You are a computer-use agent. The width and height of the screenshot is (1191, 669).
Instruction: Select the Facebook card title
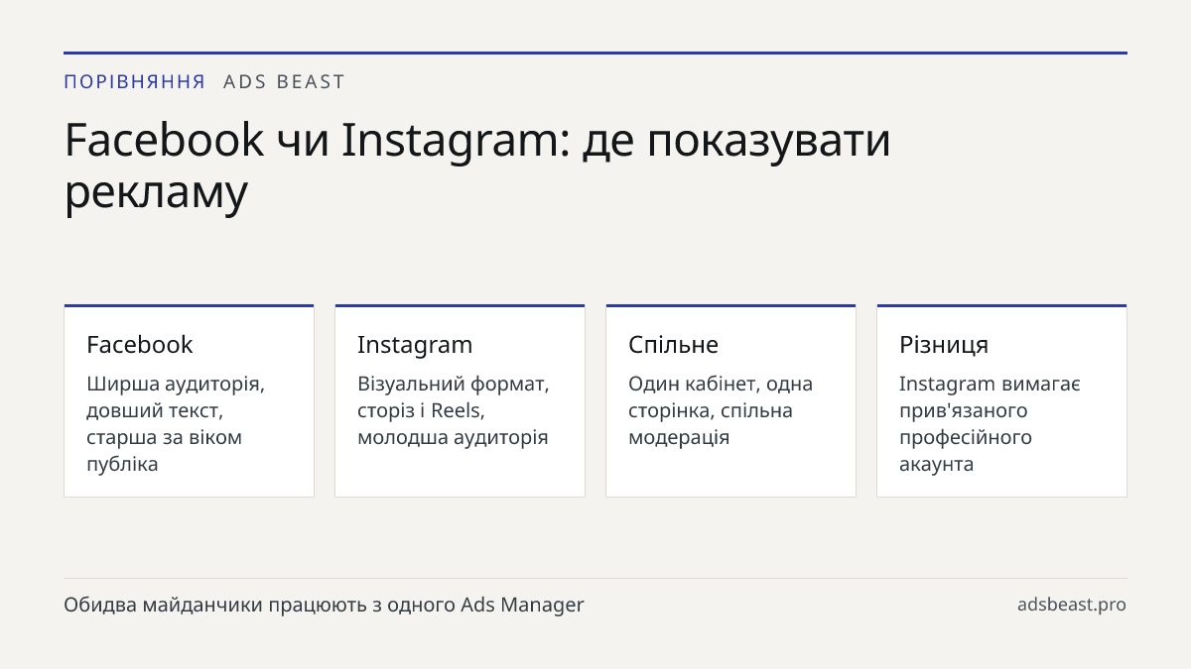point(140,345)
